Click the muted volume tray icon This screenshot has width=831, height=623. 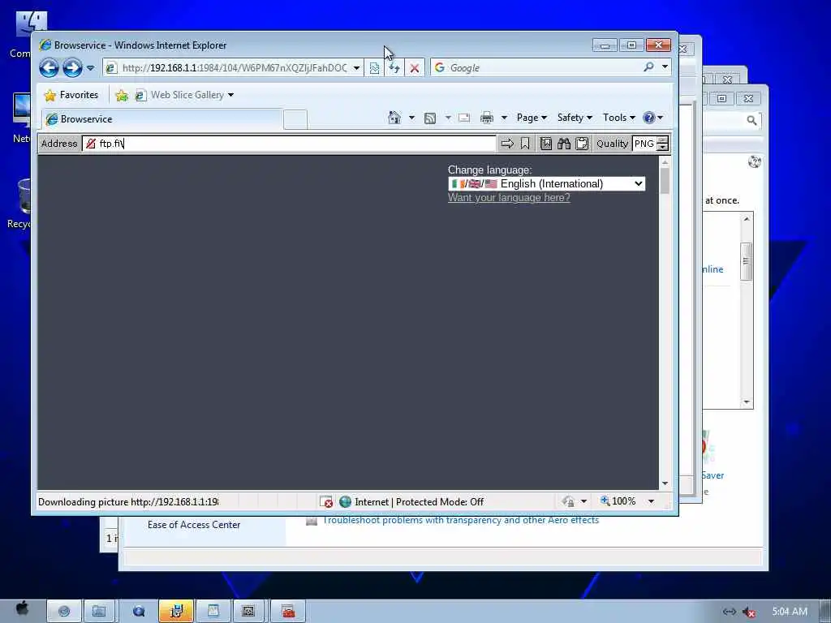749,612
